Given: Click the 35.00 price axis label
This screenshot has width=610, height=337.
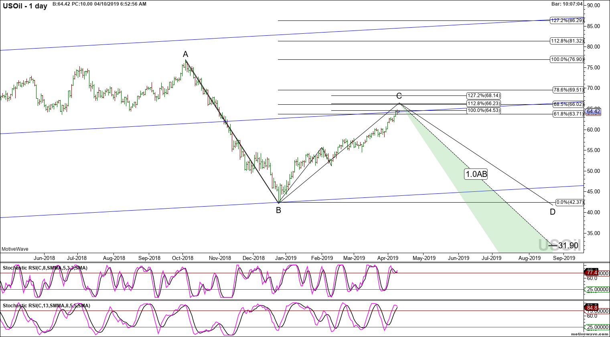Looking at the screenshot, I should pyautogui.click(x=593, y=233).
